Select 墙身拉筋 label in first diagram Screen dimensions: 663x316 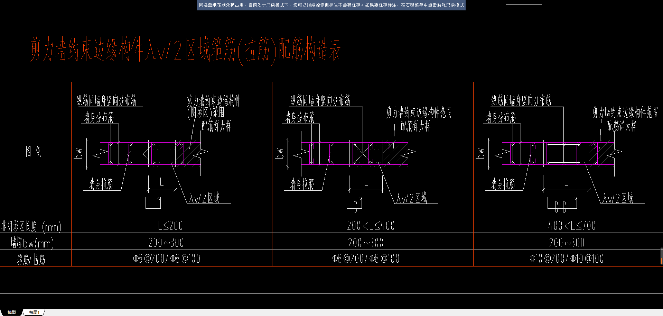pyautogui.click(x=101, y=184)
